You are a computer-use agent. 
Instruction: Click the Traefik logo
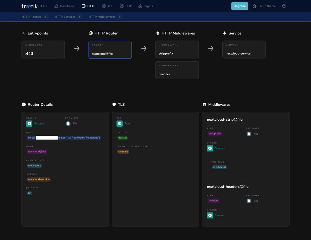tap(30, 6)
